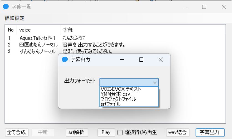Screen dimensions: 232x139
Task: Choose YMM台本 csv output format
Action: click(129, 94)
